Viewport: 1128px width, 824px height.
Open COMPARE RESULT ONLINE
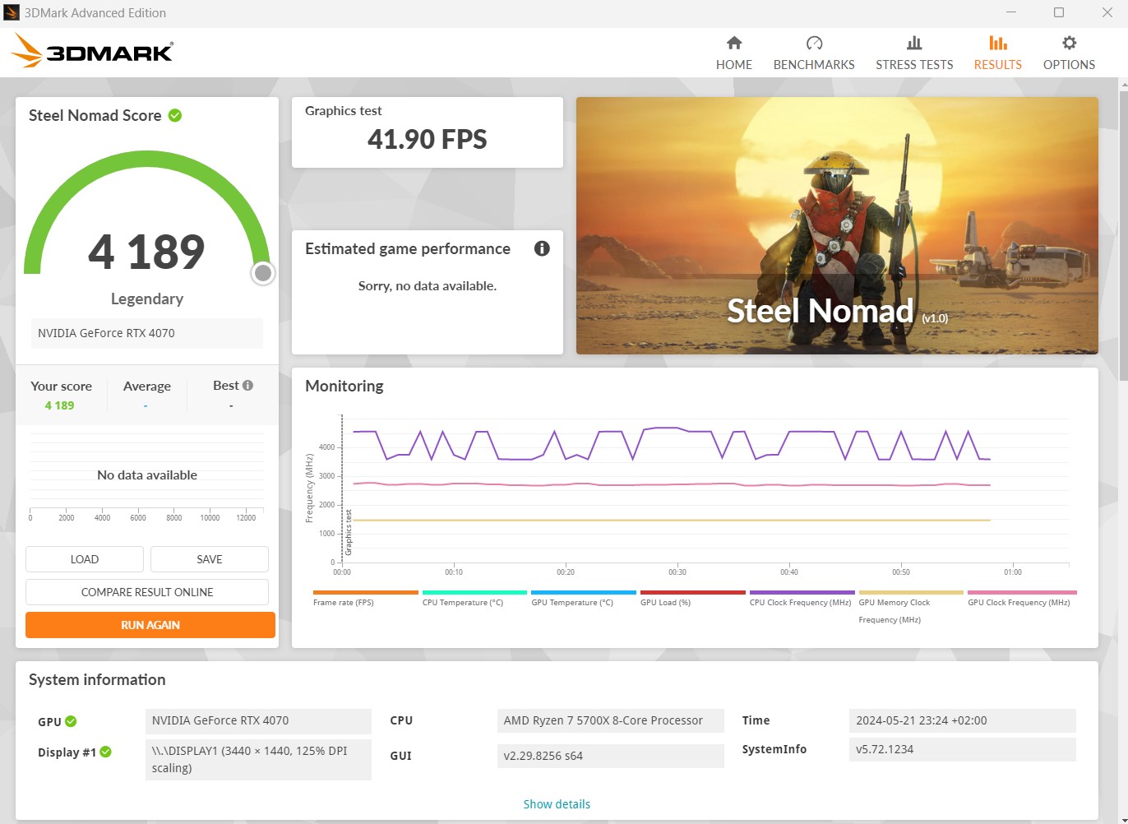tap(146, 591)
